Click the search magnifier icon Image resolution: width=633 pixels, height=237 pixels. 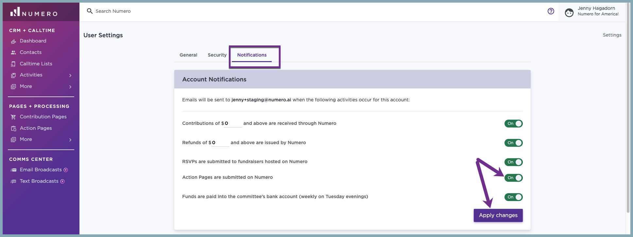(90, 11)
